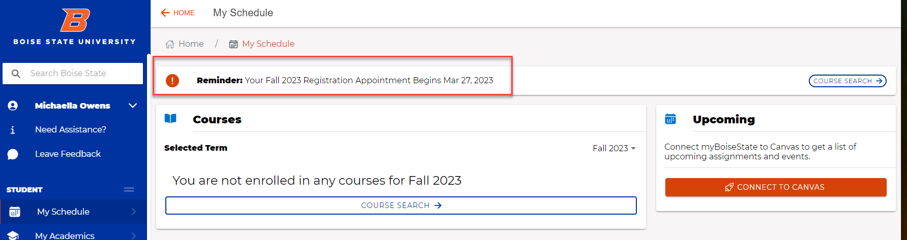Viewport: 907px width, 240px height.
Task: Click the My Academics graduation cap icon
Action: coord(13,235)
